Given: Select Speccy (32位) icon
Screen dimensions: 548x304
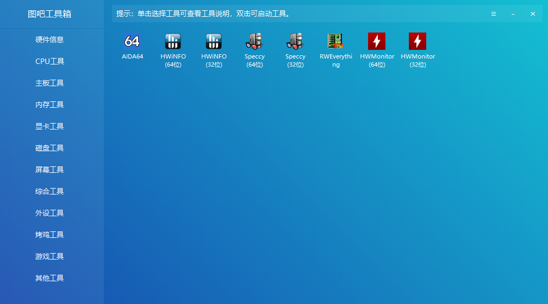Looking at the screenshot, I should coord(295,41).
